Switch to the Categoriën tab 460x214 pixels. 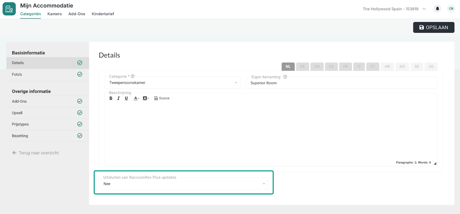[x=30, y=14]
